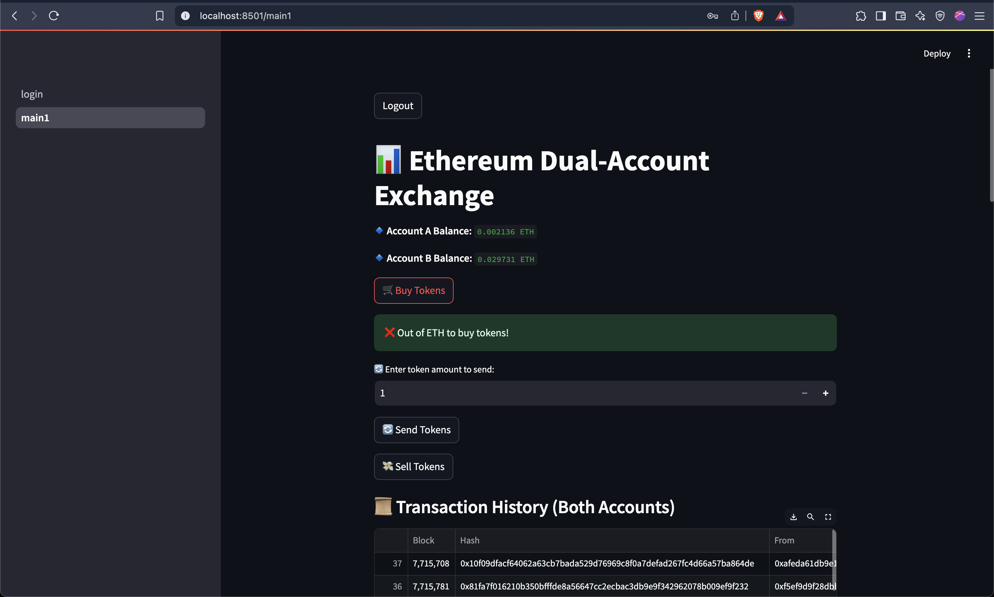Toggle the browser sidebar panel icon
The height and width of the screenshot is (597, 994).
[881, 16]
